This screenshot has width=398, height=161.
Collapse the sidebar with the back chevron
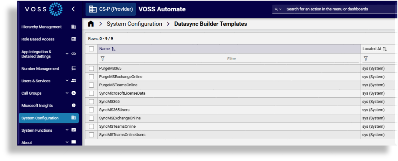pos(73,9)
